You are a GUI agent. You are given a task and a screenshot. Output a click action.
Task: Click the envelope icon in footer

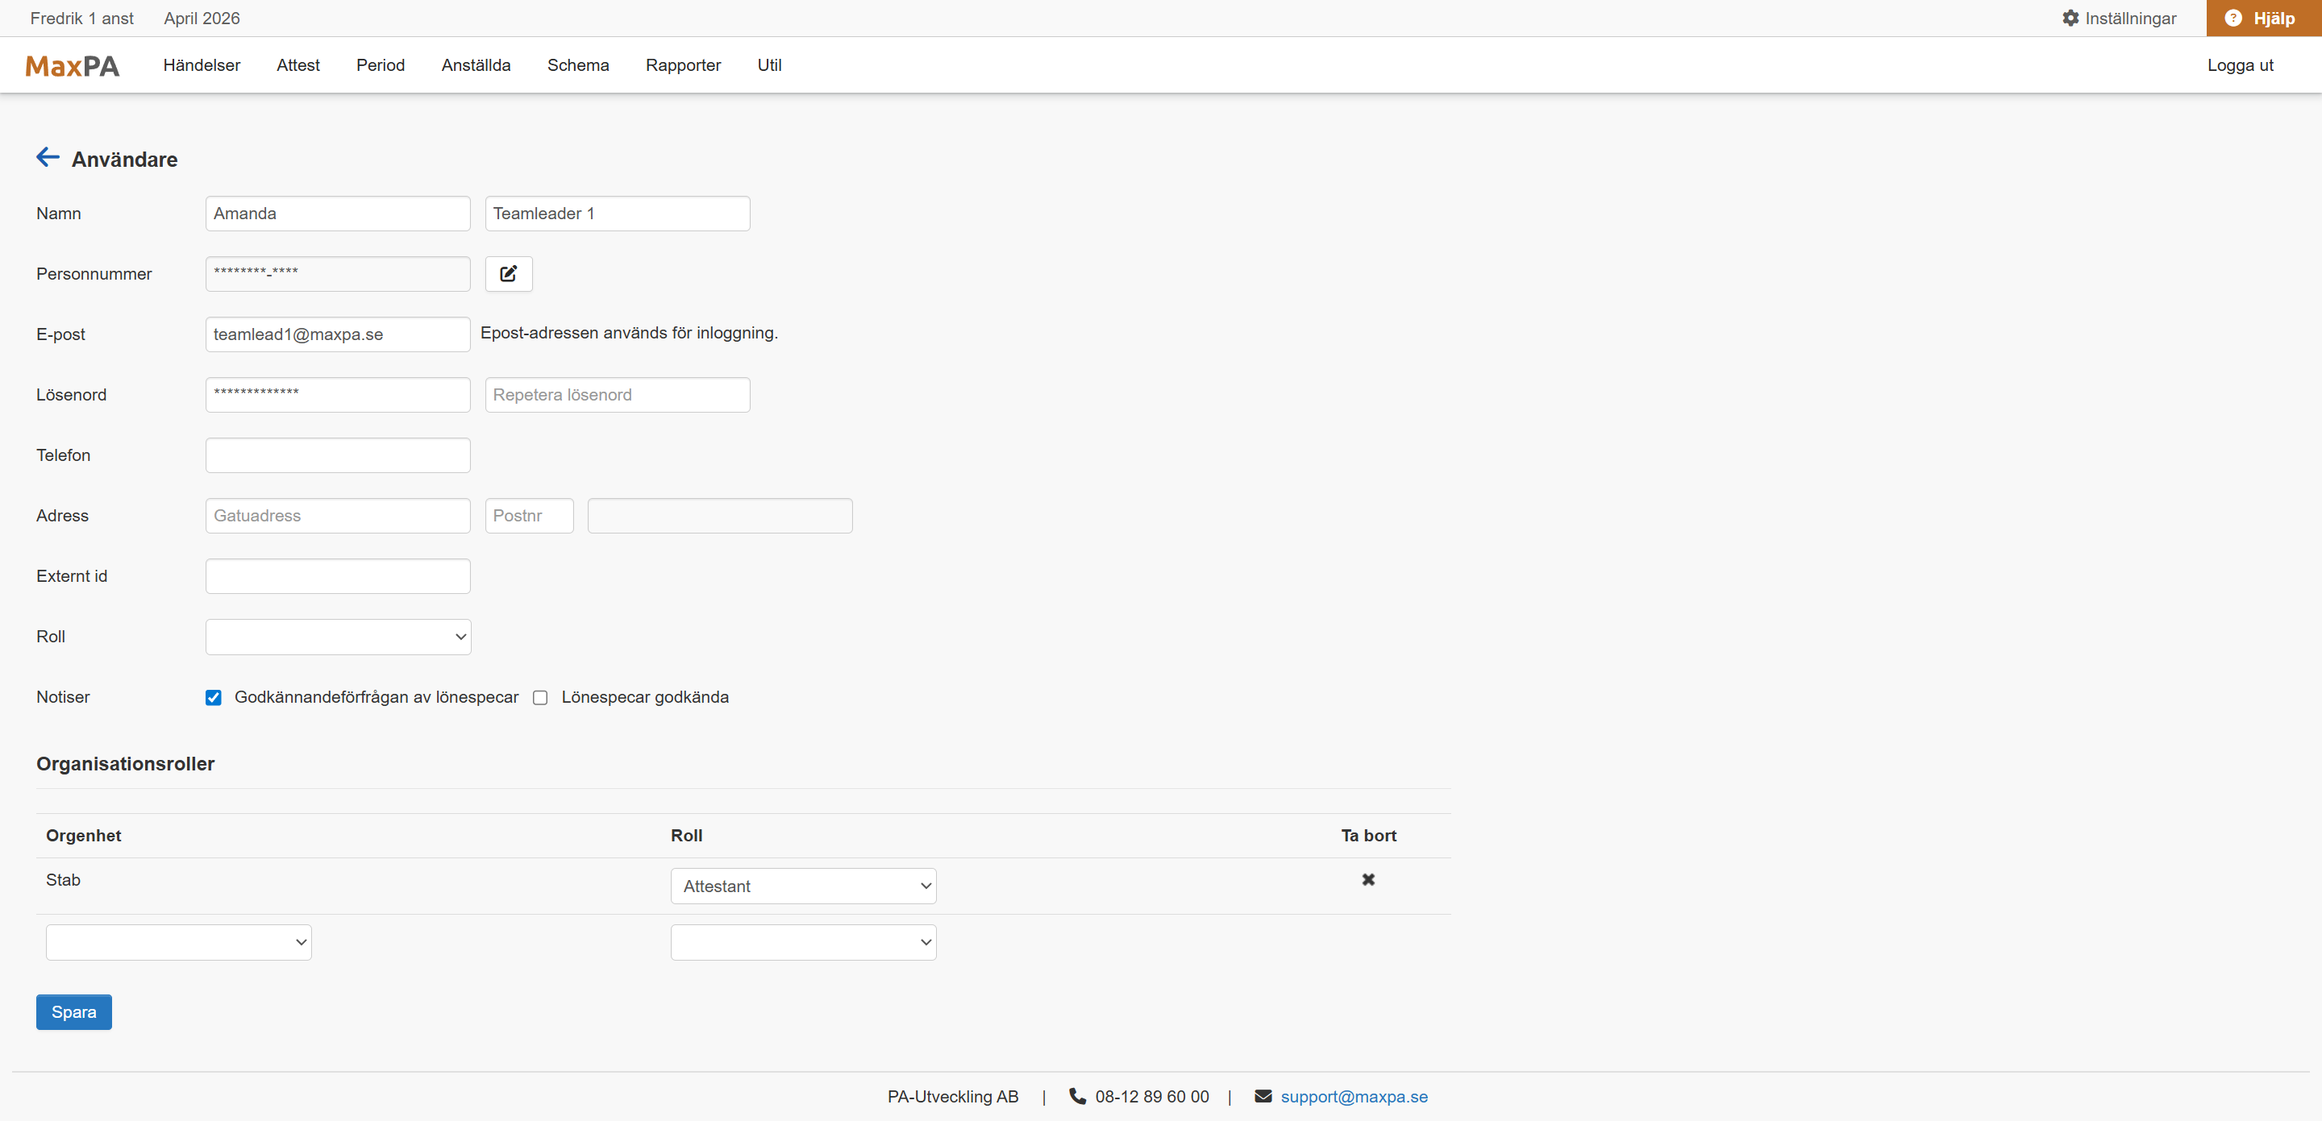click(x=1263, y=1096)
